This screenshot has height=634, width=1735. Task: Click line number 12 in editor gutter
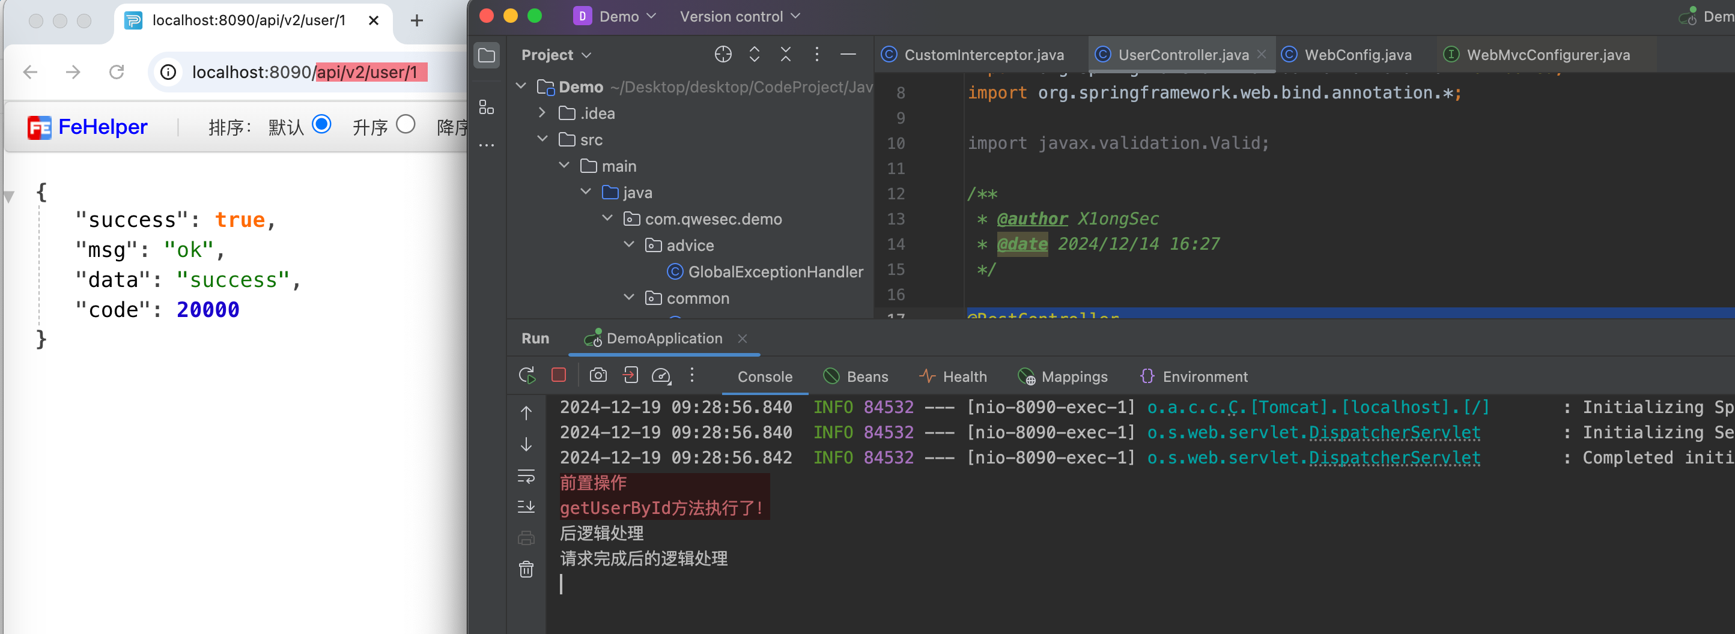click(895, 194)
